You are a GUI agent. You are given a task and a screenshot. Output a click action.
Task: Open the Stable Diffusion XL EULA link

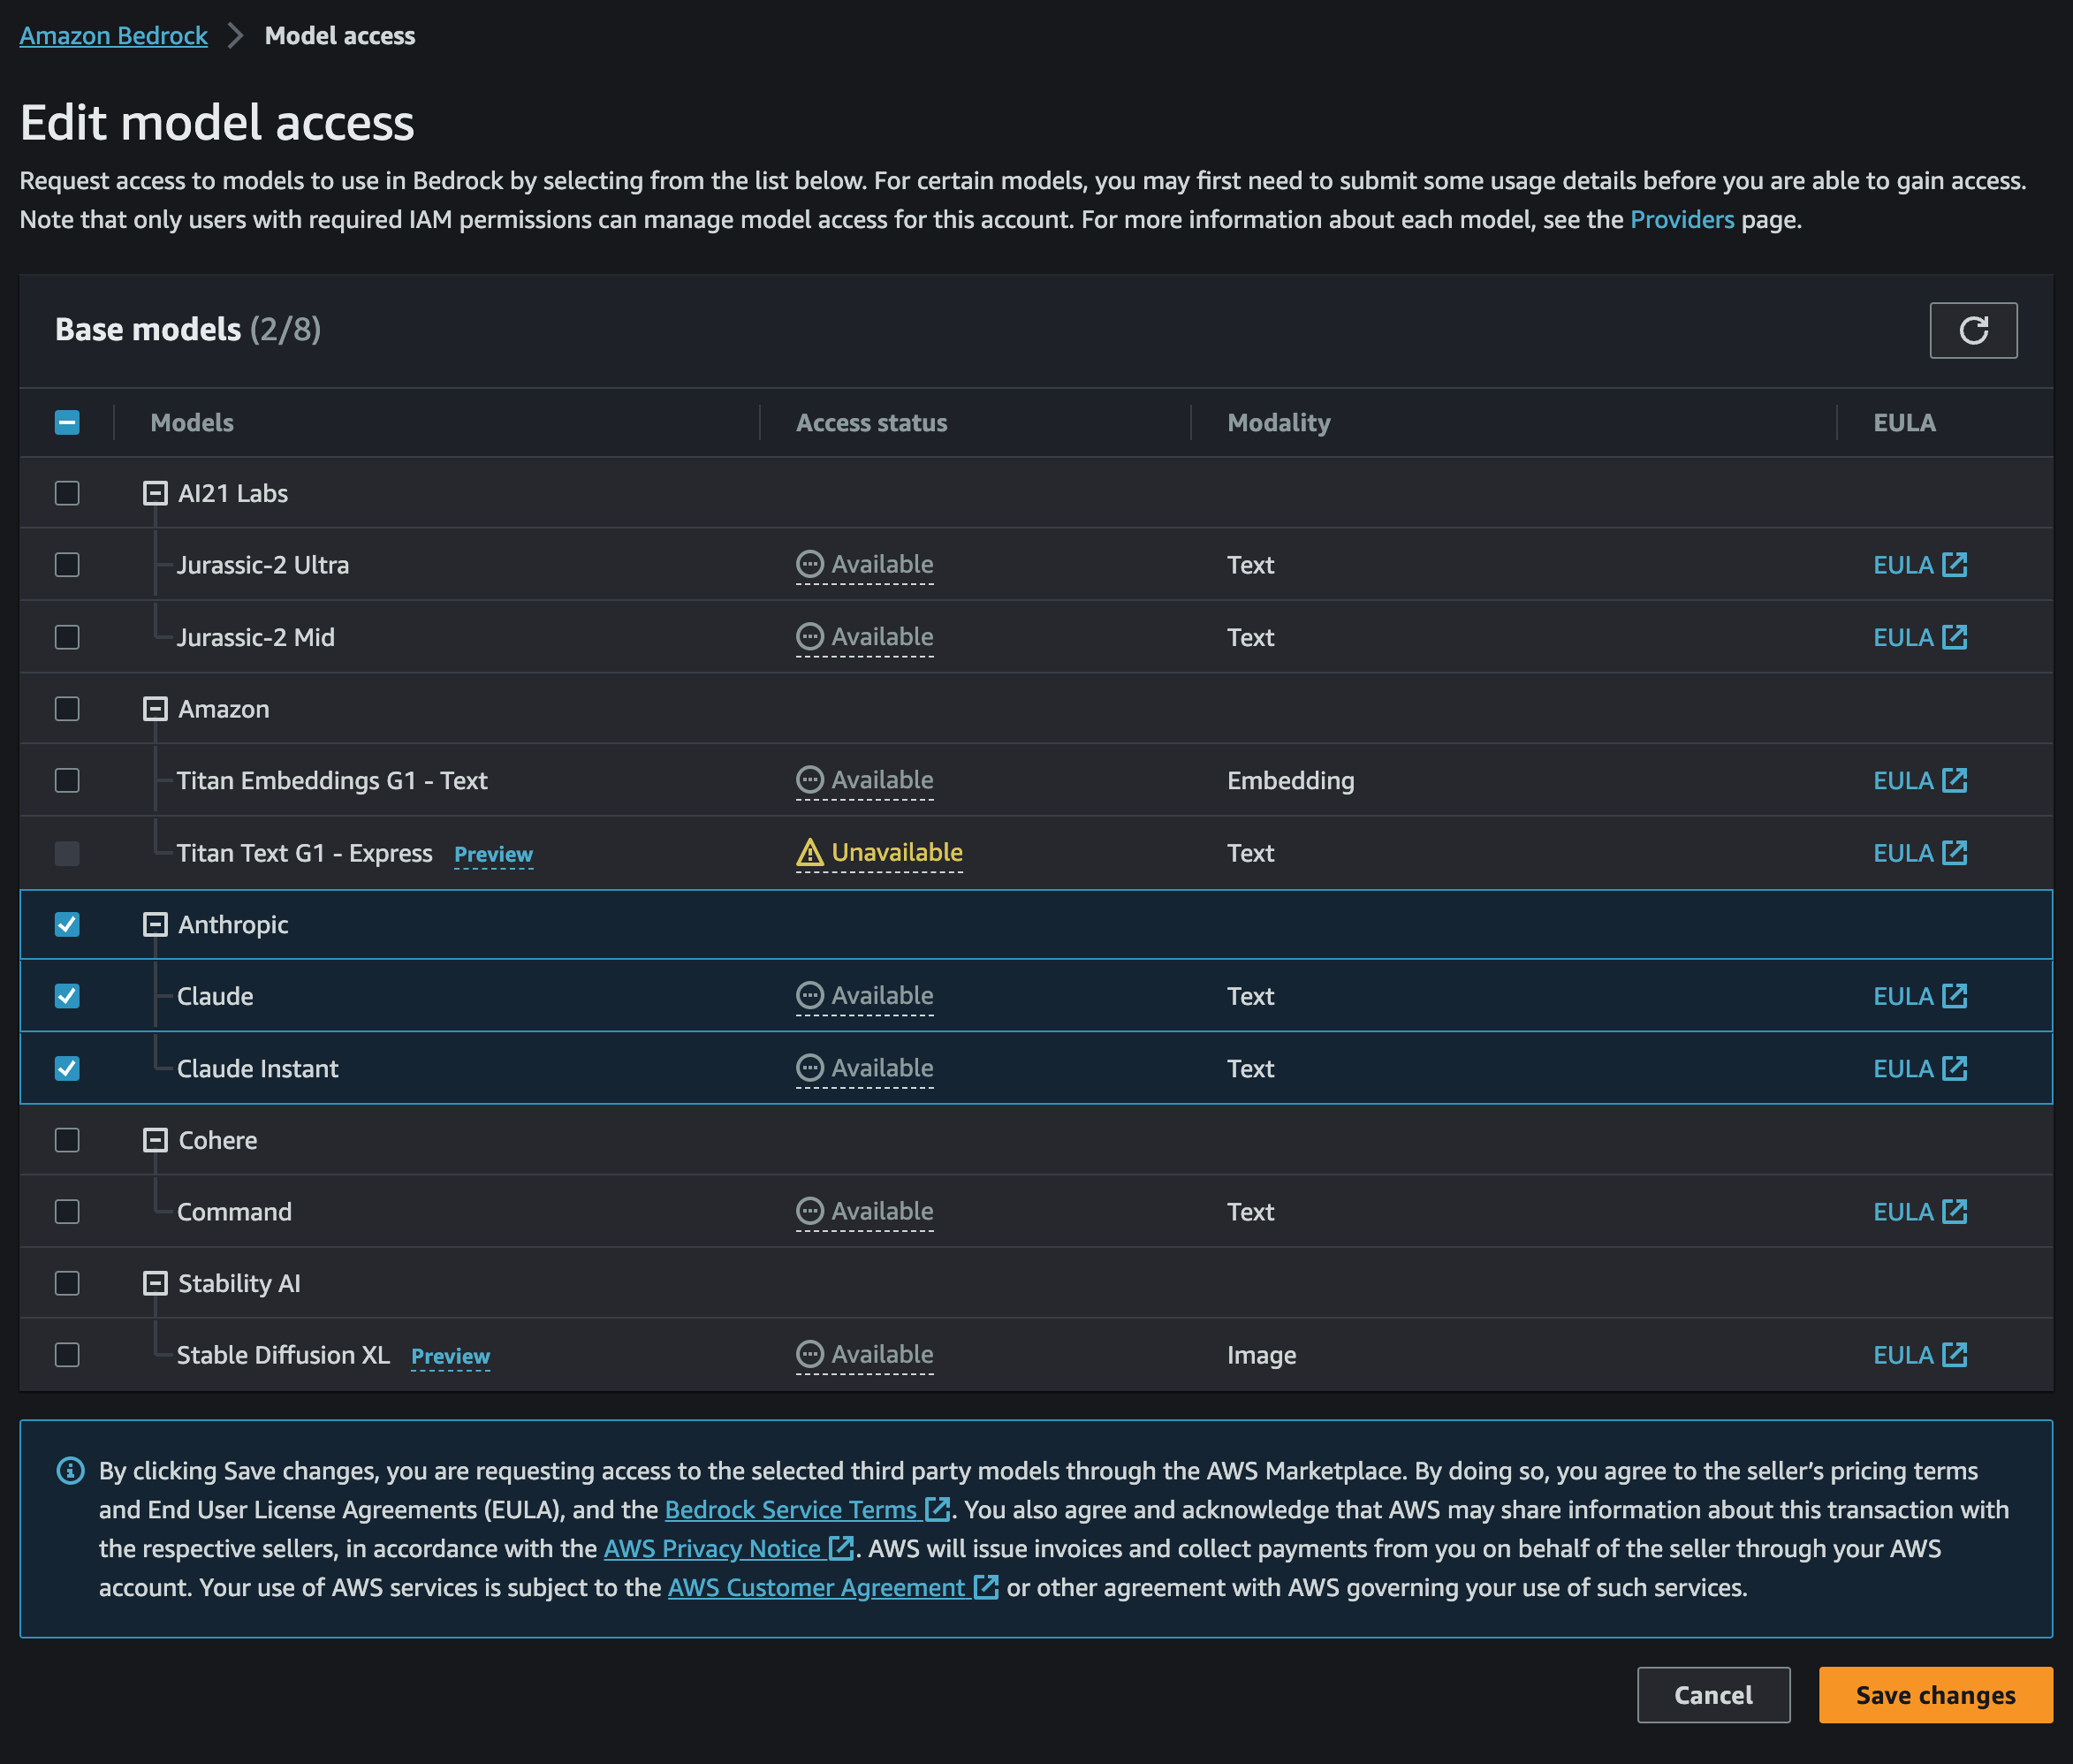click(x=1918, y=1355)
